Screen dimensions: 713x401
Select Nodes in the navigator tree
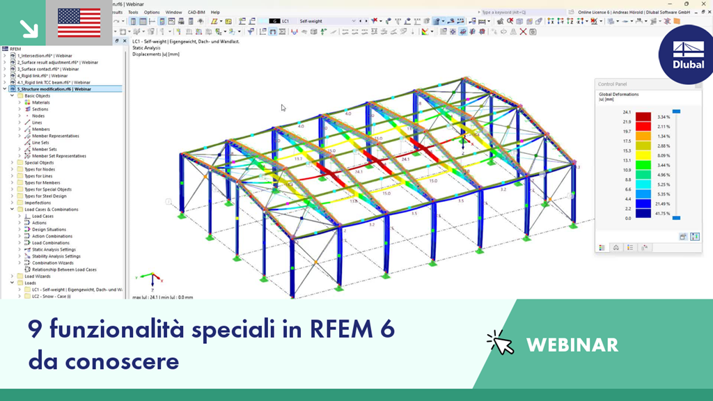pos(38,116)
